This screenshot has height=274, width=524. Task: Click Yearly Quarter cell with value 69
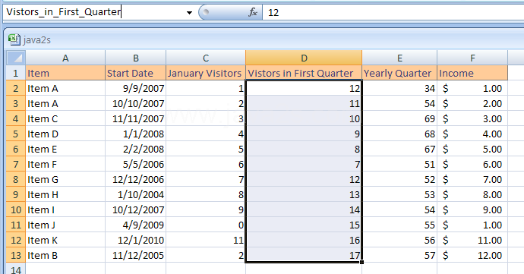pyautogui.click(x=399, y=118)
